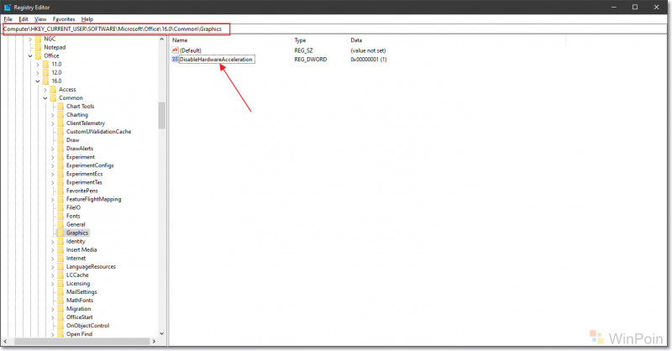Expand the Licensing key
This screenshot has width=672, height=351.
point(53,284)
